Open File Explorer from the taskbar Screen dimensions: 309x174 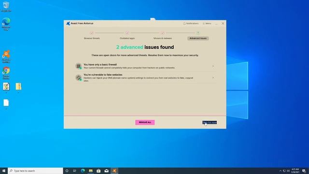pyautogui.click(x=91, y=171)
